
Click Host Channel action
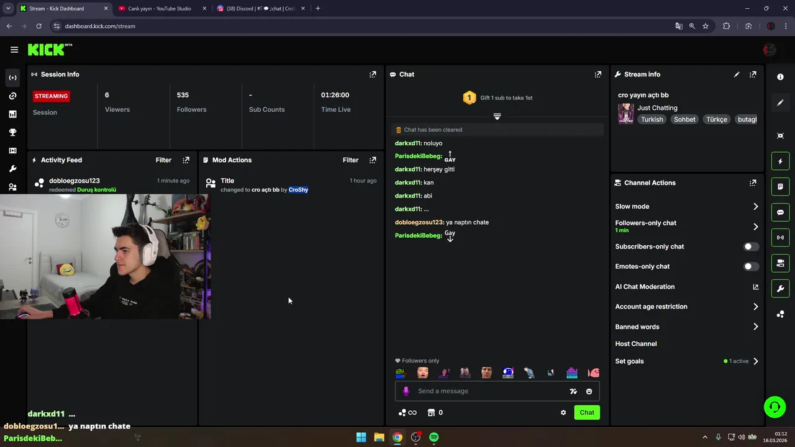point(636,344)
